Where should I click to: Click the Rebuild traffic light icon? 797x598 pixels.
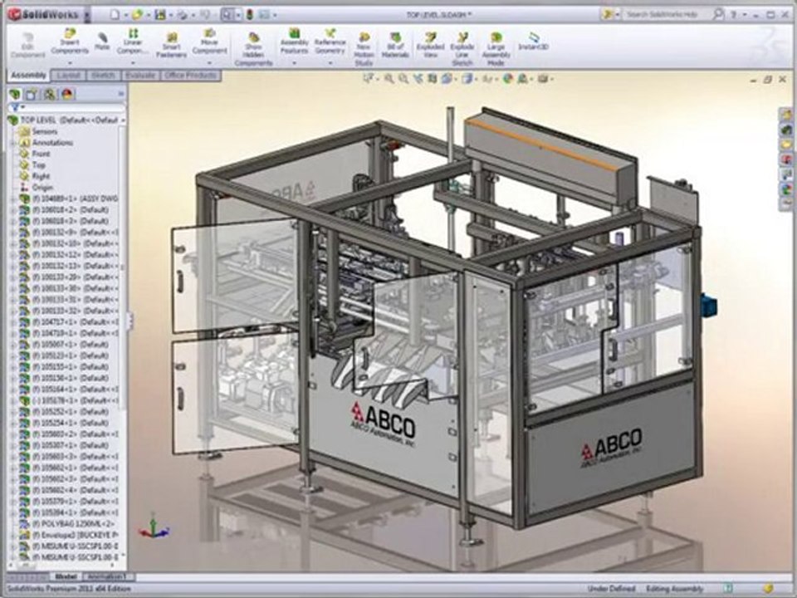[x=250, y=14]
